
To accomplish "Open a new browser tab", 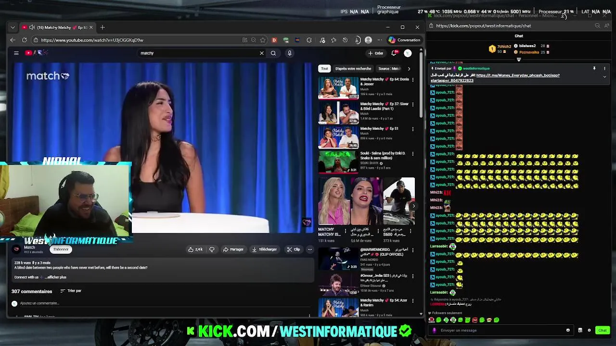I will (103, 27).
